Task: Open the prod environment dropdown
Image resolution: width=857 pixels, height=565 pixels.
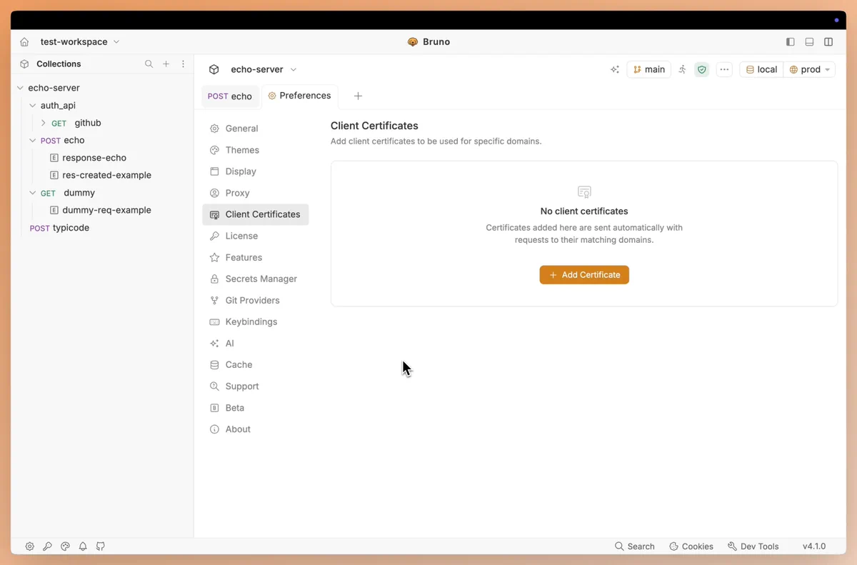Action: pyautogui.click(x=810, y=69)
